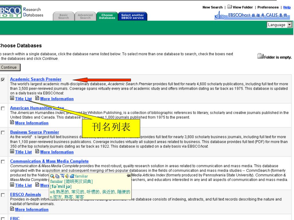This screenshot has height=220, width=294.
Task: Open the American Humanities Index link
Action: 37,108
